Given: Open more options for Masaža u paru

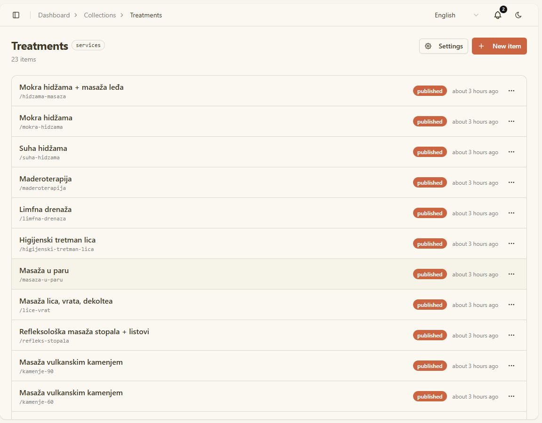Looking at the screenshot, I should tap(511, 274).
